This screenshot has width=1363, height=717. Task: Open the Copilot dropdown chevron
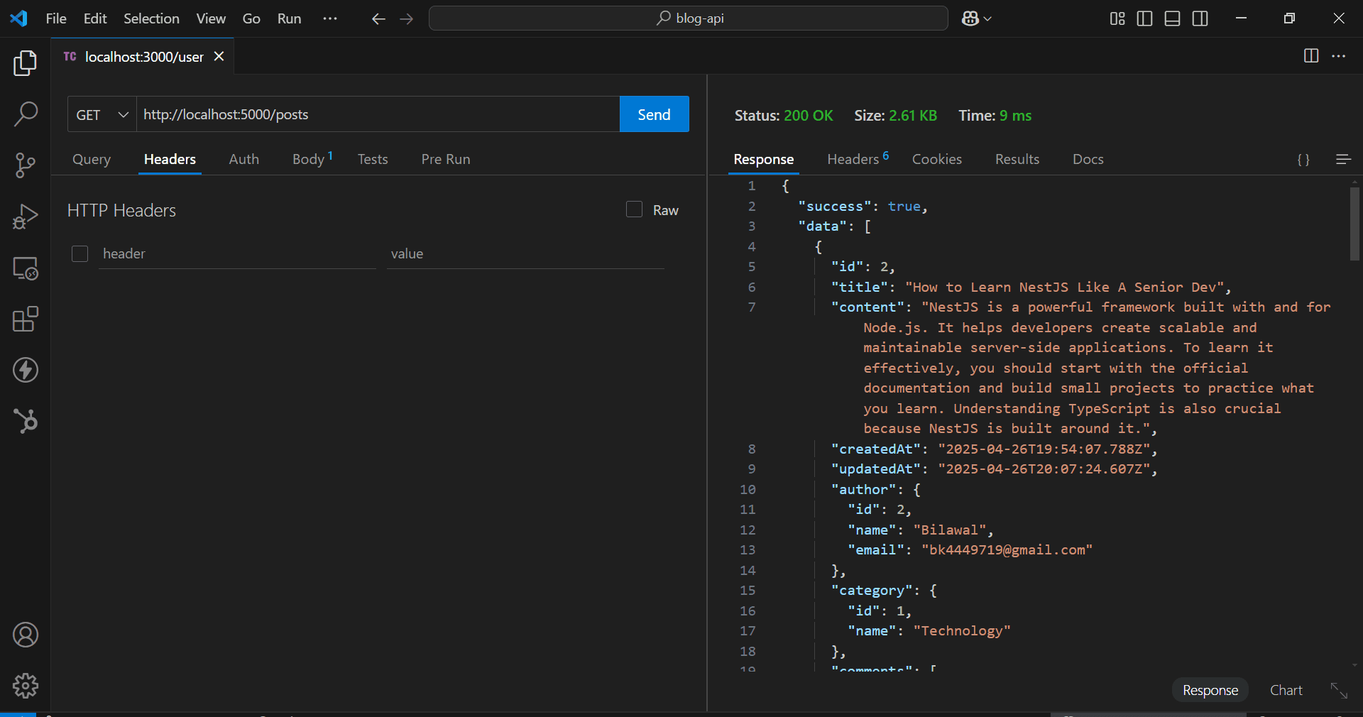(x=987, y=19)
